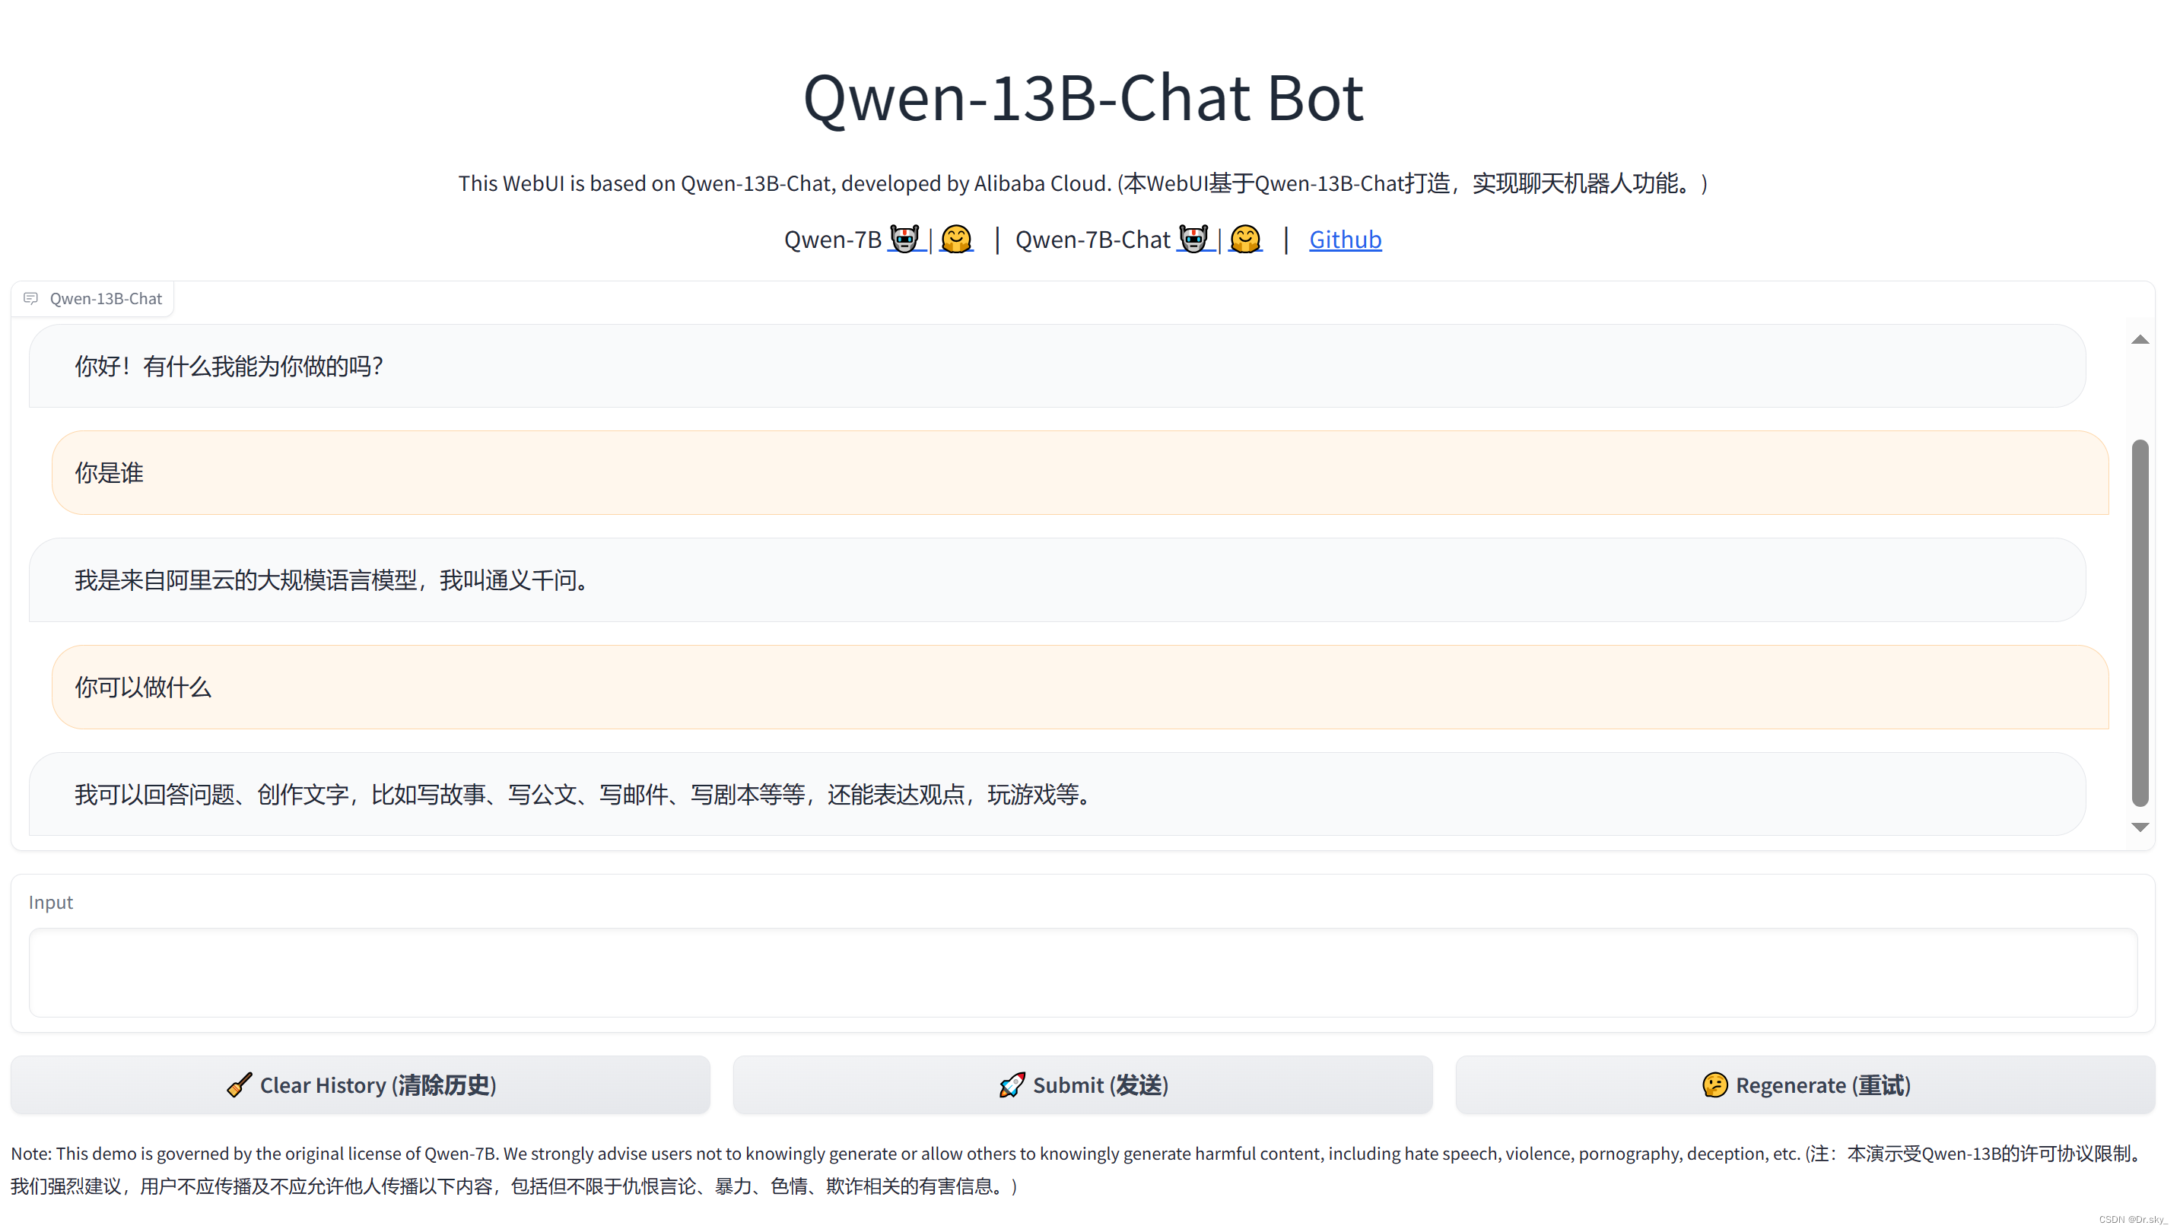The image size is (2180, 1232).
Task: Click the broom icon on Clear History button
Action: point(240,1084)
